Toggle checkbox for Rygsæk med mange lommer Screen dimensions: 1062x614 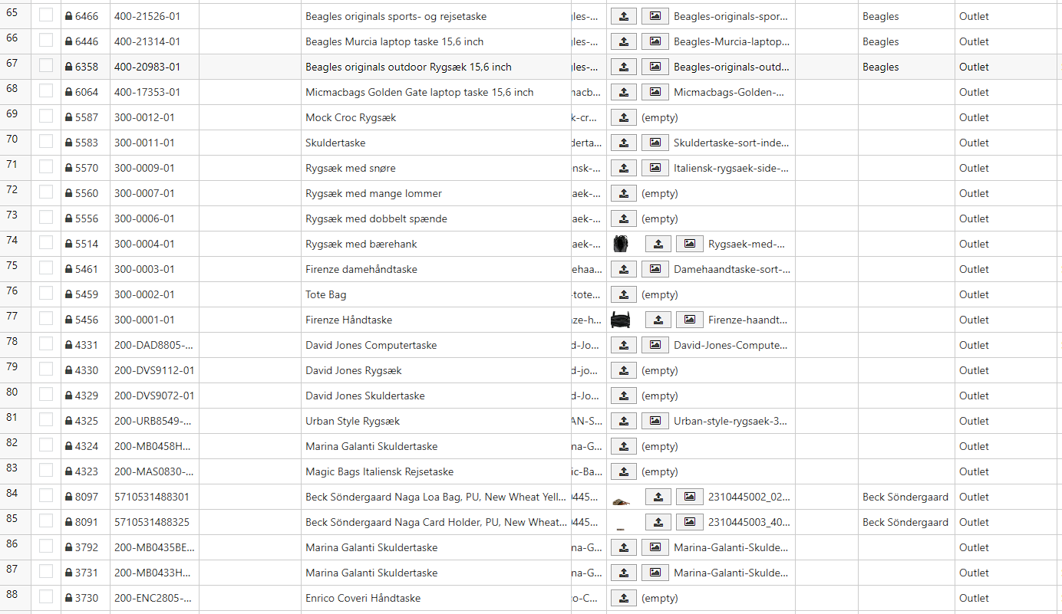[46, 192]
